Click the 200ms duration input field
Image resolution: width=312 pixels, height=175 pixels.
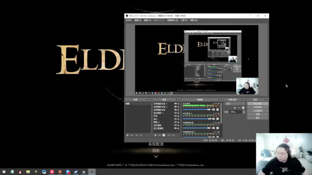[236, 112]
